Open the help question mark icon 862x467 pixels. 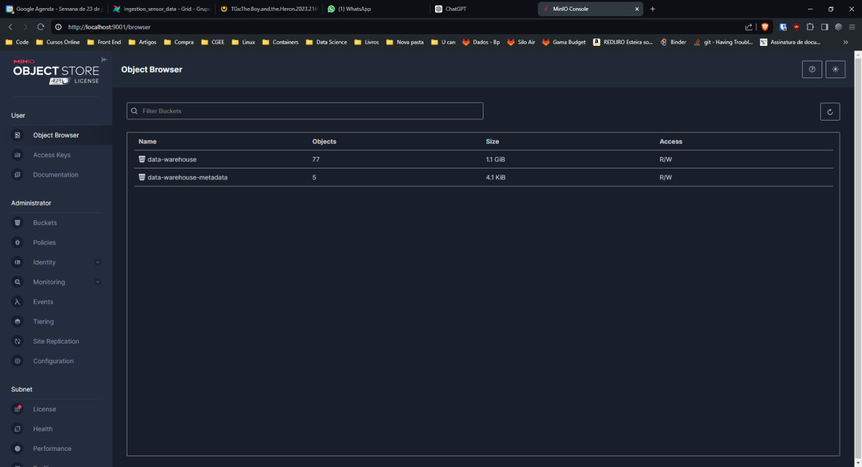point(811,69)
